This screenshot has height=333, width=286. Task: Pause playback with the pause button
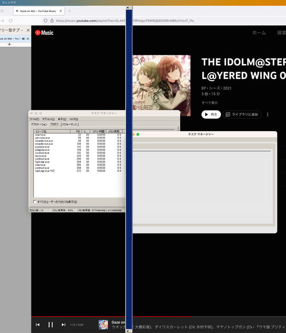click(x=50, y=324)
